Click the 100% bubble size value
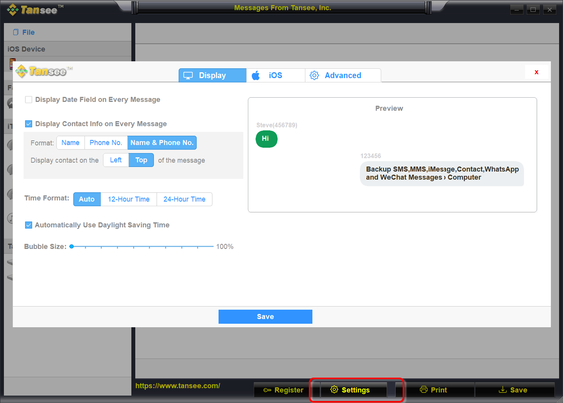Image resolution: width=563 pixels, height=403 pixels. pos(225,246)
